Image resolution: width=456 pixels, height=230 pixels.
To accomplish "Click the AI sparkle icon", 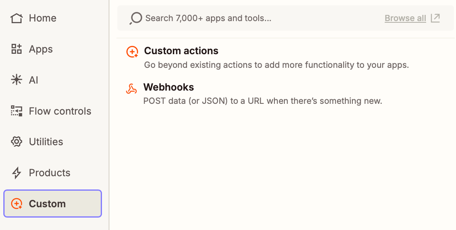I will click(x=17, y=80).
